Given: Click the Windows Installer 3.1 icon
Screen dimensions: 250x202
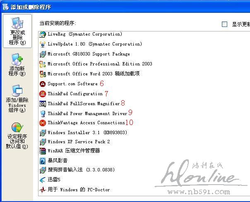Looking at the screenshot, I should click(x=43, y=132).
